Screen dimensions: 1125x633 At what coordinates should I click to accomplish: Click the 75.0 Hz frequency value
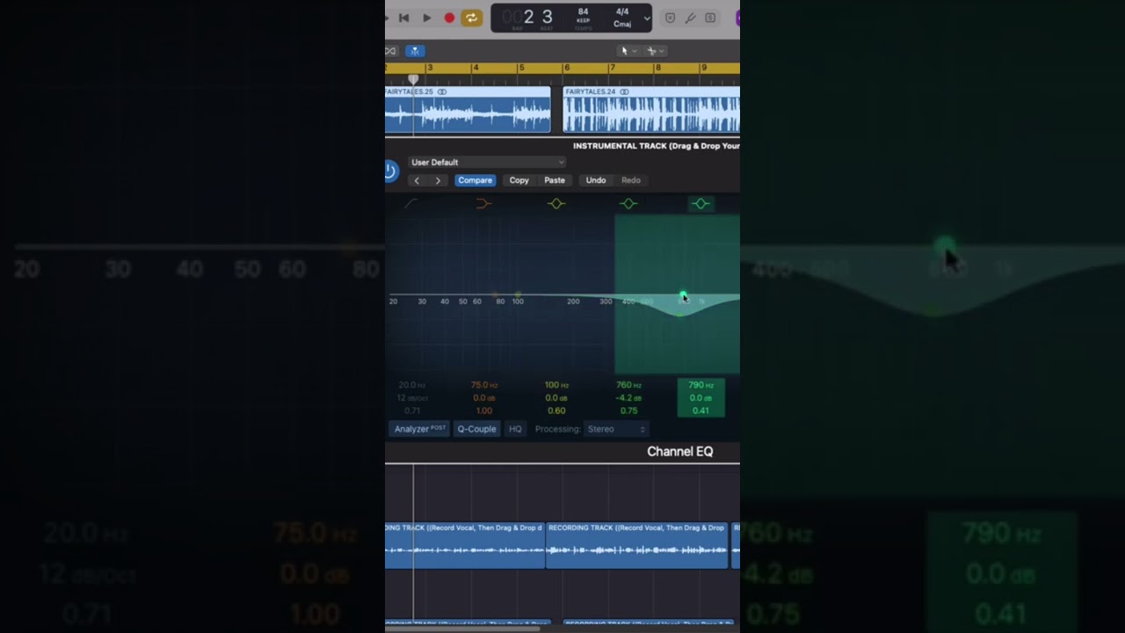[484, 385]
